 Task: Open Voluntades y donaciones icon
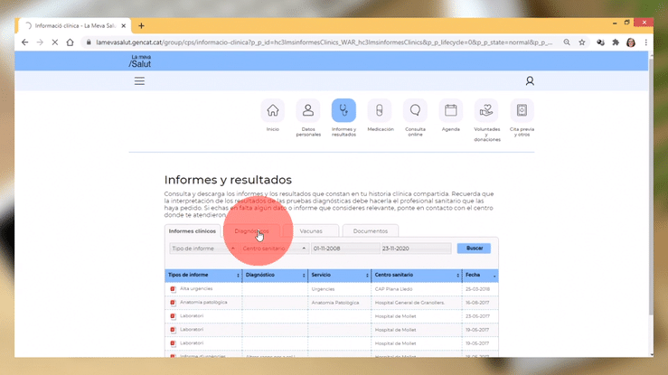pos(486,111)
